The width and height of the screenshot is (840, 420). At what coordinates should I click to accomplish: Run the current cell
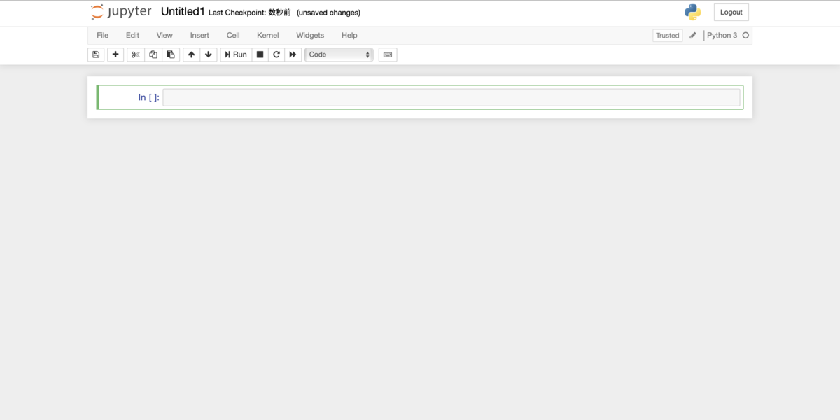point(236,55)
